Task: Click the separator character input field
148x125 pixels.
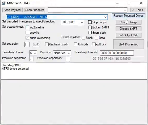Action: pos(27,44)
